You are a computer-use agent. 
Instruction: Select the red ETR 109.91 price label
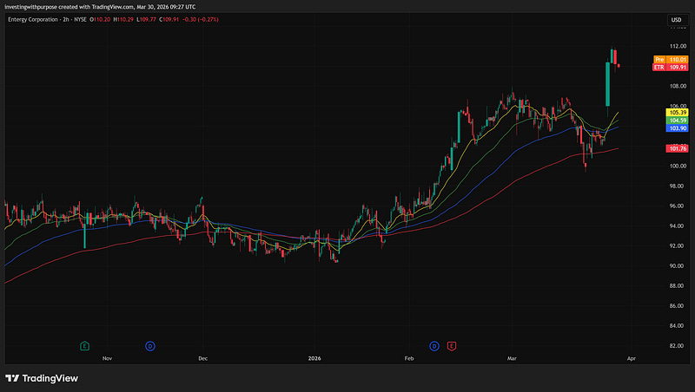tap(671, 68)
